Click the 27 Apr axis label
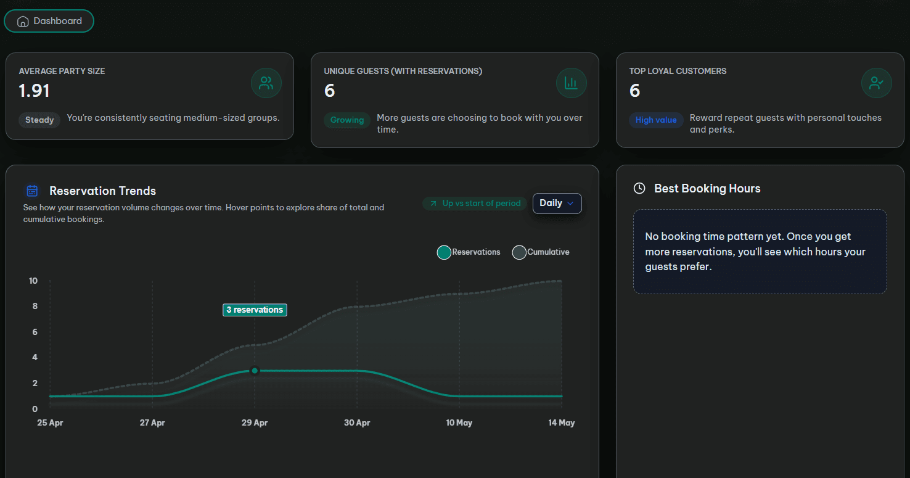 [152, 422]
